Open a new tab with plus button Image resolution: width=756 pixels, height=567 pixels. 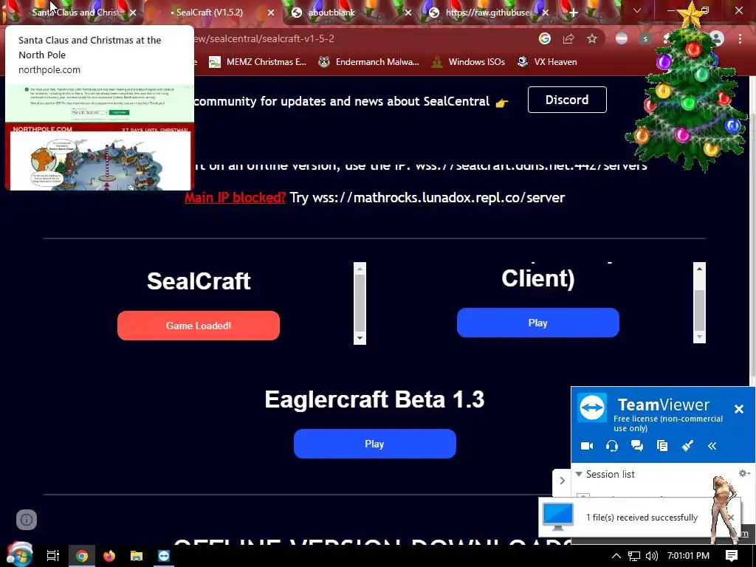[573, 13]
